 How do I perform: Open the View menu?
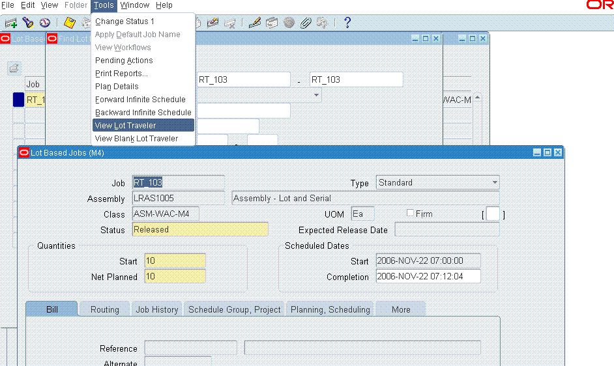tap(50, 5)
